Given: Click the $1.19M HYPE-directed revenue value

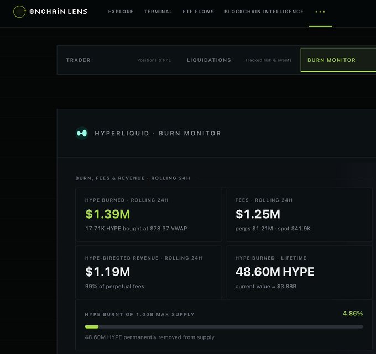Looking at the screenshot, I should [108, 272].
